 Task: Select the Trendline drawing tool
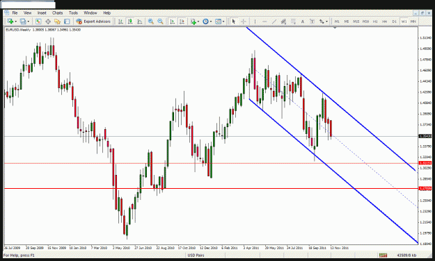pyautogui.click(x=274, y=22)
